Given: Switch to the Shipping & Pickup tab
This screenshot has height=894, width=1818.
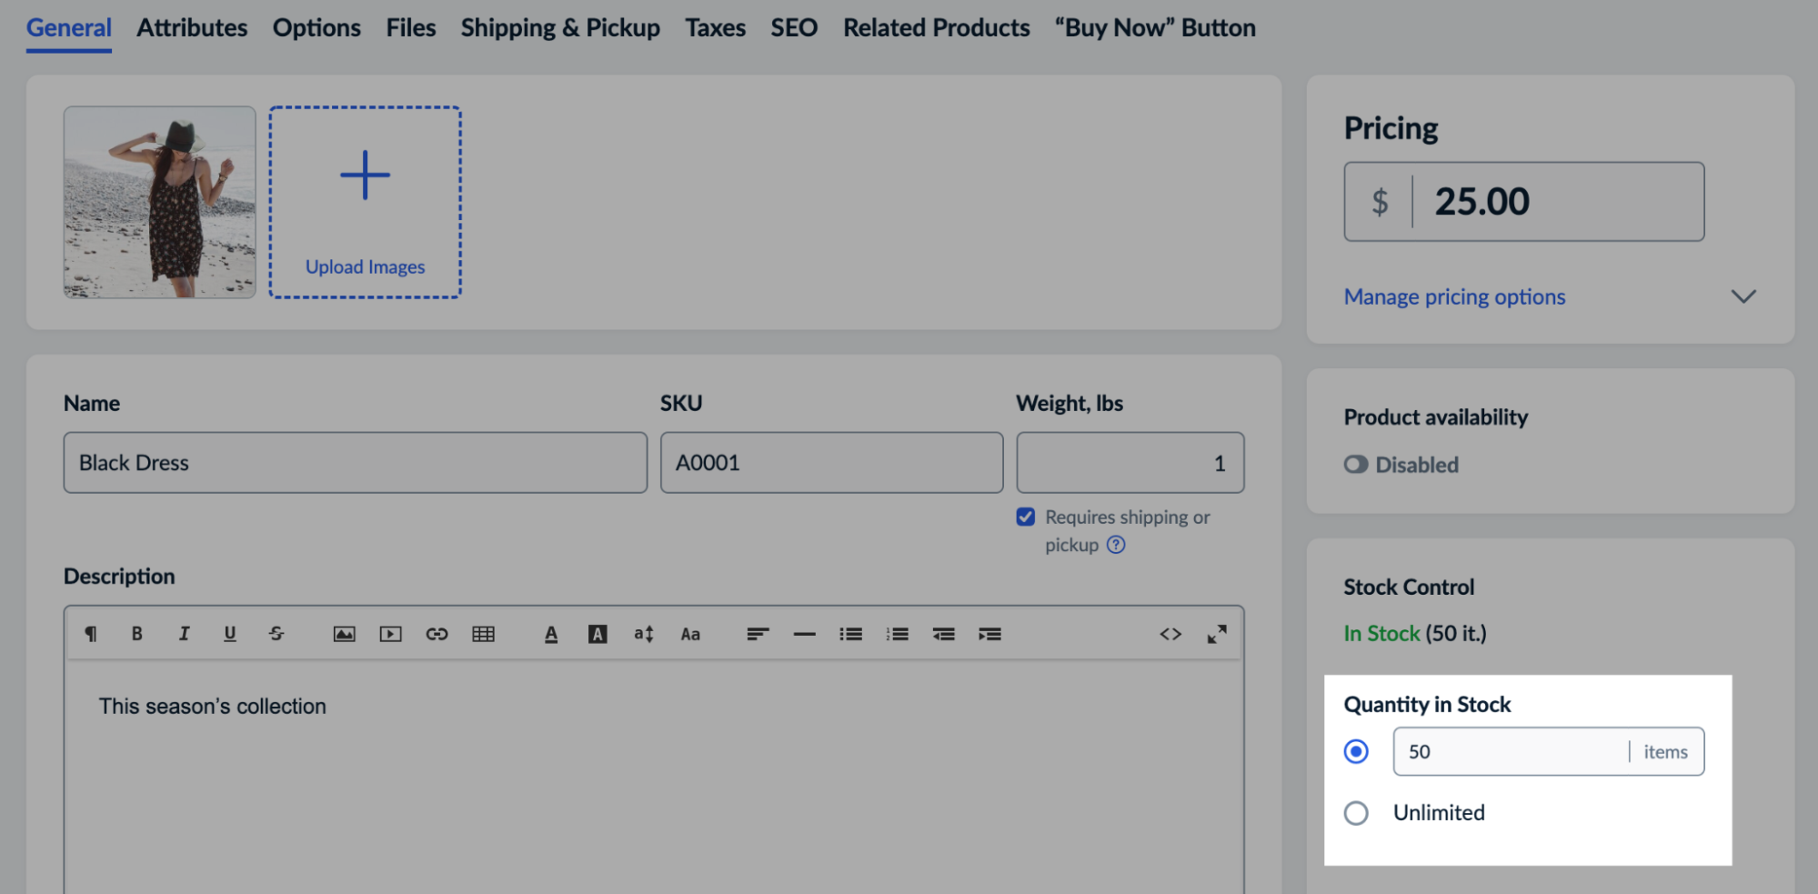Looking at the screenshot, I should point(559,27).
